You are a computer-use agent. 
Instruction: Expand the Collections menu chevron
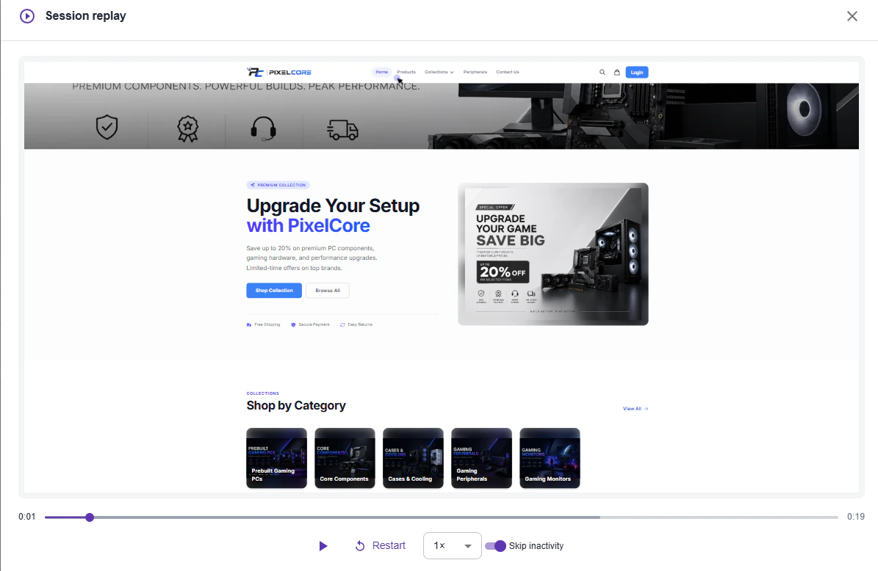coord(452,73)
